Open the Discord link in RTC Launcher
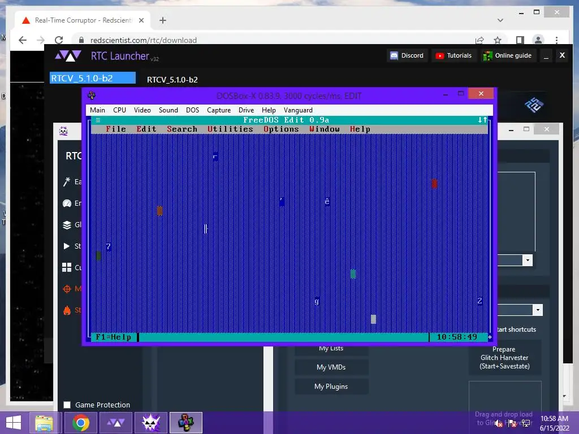This screenshot has height=434, width=579. tap(407, 55)
